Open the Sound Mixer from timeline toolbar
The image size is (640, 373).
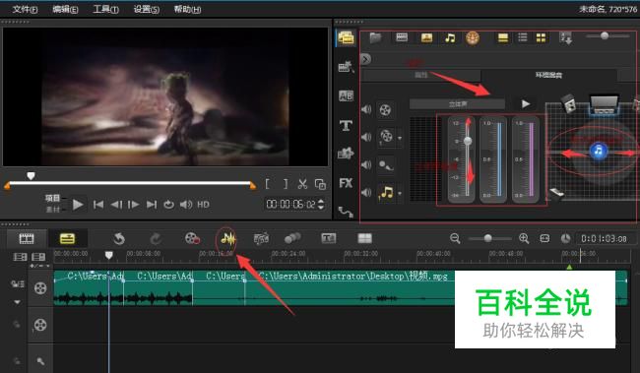coord(228,239)
